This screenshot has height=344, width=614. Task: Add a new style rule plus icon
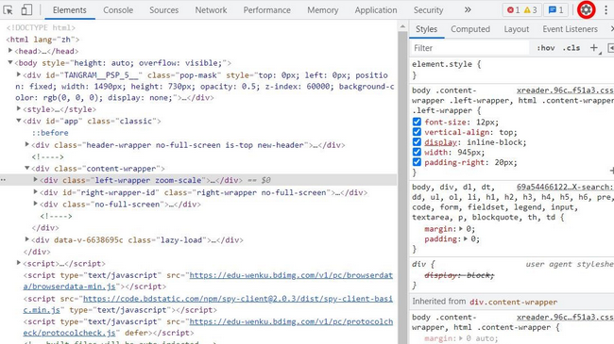[x=594, y=48]
